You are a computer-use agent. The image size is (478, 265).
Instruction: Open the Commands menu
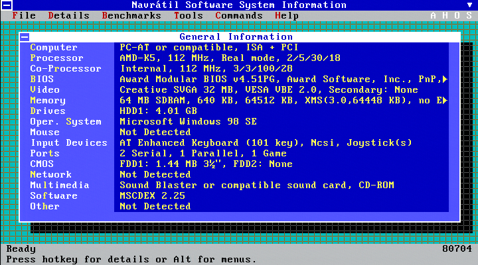tap(239, 15)
